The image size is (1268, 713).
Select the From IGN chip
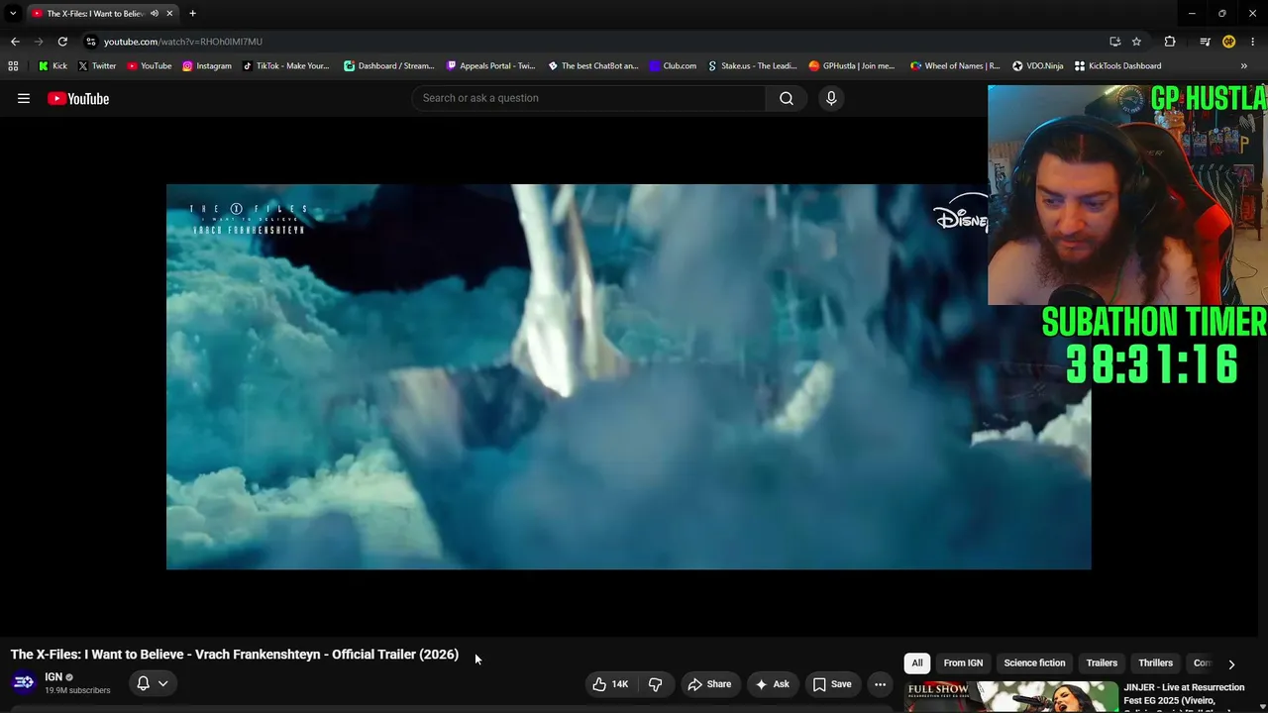(963, 663)
